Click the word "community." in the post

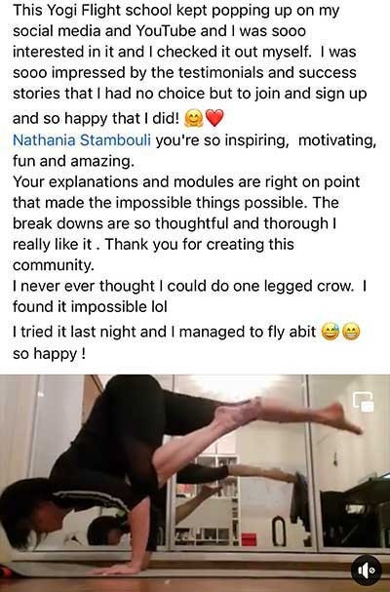coord(54,265)
